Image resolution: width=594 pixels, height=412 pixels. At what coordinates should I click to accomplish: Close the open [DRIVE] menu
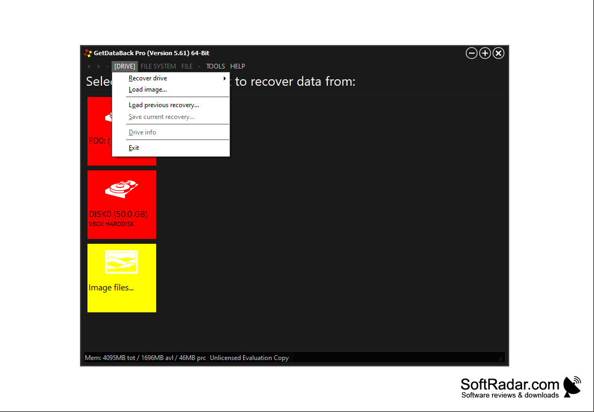(x=124, y=66)
